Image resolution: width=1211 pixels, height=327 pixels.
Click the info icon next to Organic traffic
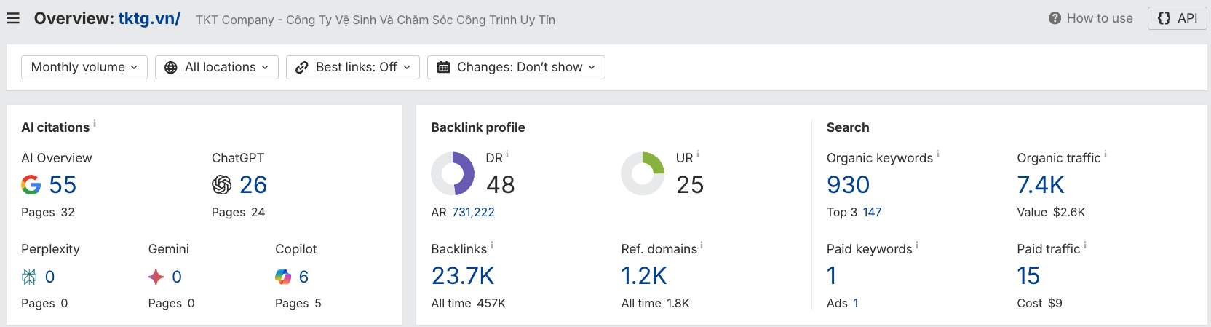1105,154
